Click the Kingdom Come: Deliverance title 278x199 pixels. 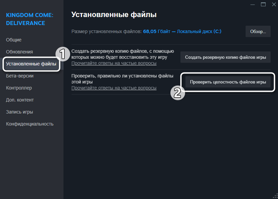(x=30, y=19)
